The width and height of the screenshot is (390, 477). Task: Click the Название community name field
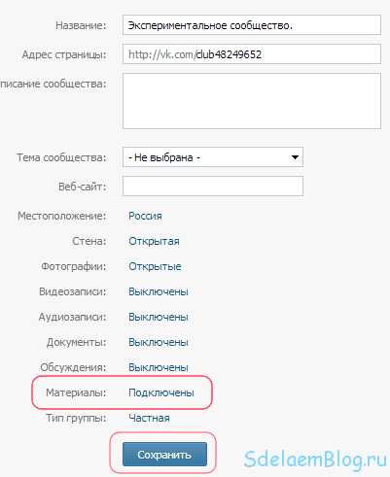[x=252, y=25]
